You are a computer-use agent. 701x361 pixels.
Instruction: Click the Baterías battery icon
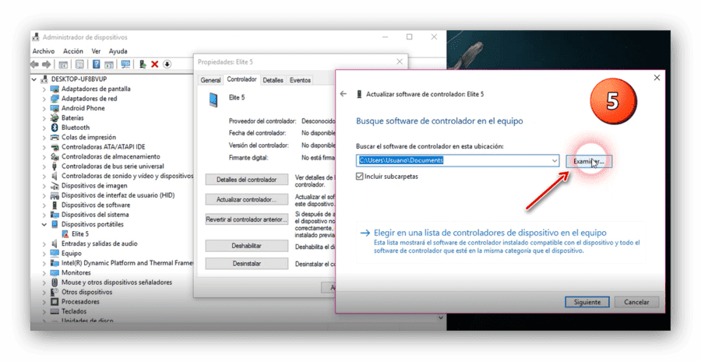(55, 118)
